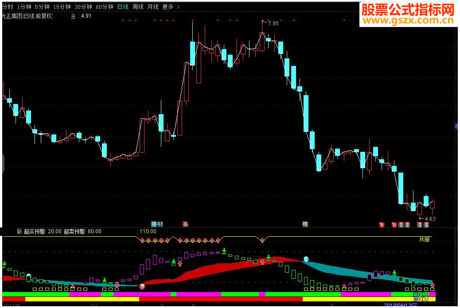
Task: Click the 7.95 high price label
Action: tap(273, 23)
